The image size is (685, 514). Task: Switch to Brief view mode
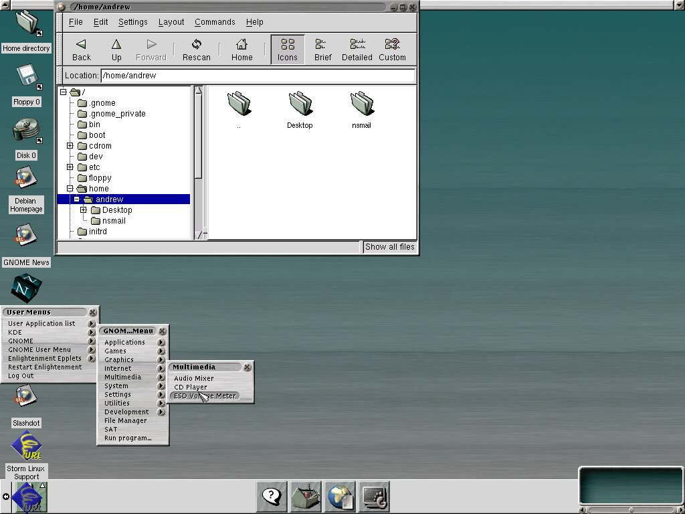pos(323,50)
